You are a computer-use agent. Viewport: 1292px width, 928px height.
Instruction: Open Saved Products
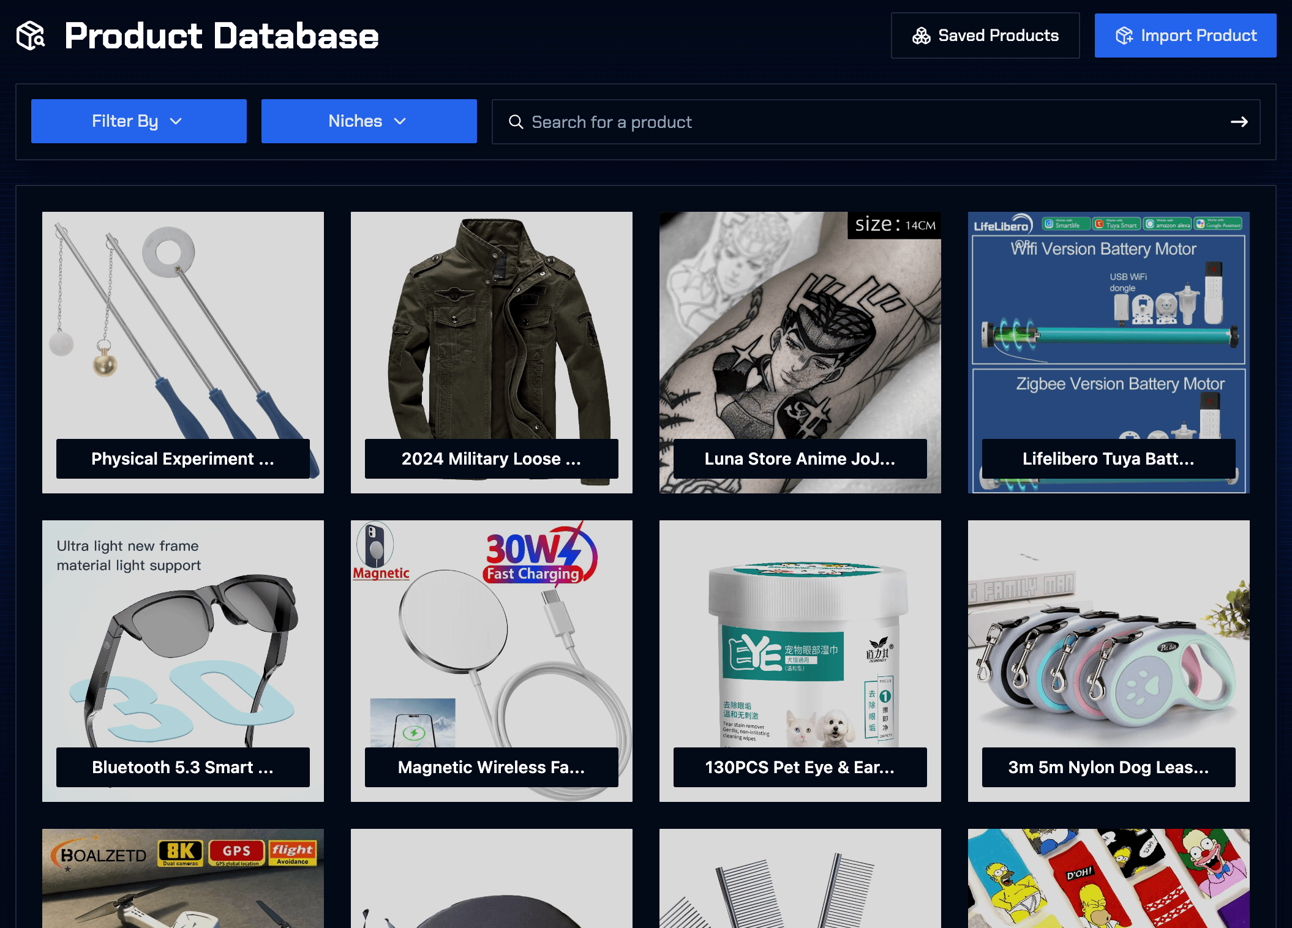click(x=985, y=36)
